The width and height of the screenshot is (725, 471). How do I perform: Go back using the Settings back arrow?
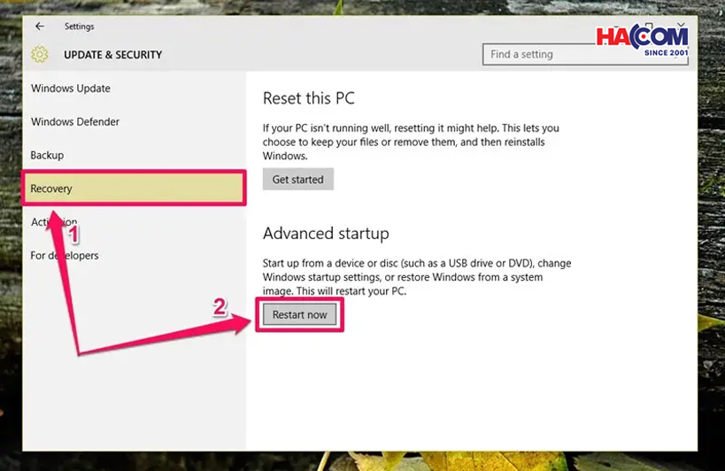click(x=40, y=27)
